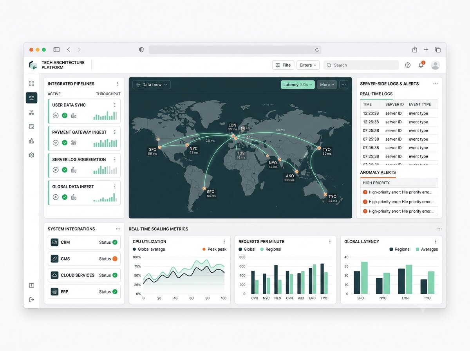Viewport: 470px width, 351px height.
Task: Open the map options ellipsis menu
Action: [344, 85]
